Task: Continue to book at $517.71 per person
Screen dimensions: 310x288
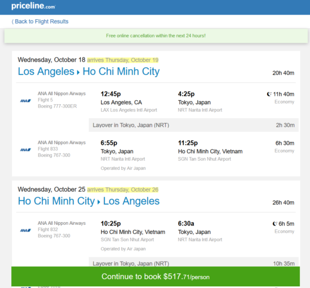Action: [156, 276]
